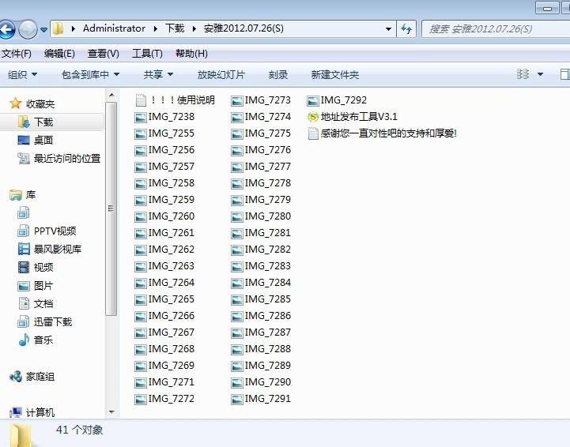The width and height of the screenshot is (570, 447).
Task: Toggle the preview pane button
Action: 564,74
